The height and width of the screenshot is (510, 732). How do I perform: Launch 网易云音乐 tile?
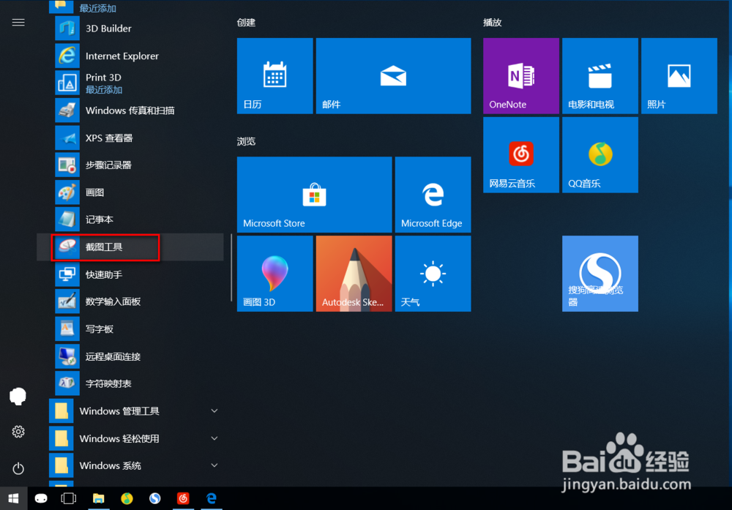(x=521, y=155)
